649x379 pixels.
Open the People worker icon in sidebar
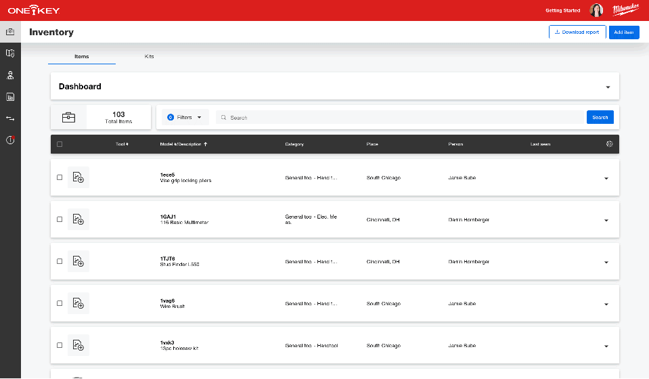tap(10, 75)
